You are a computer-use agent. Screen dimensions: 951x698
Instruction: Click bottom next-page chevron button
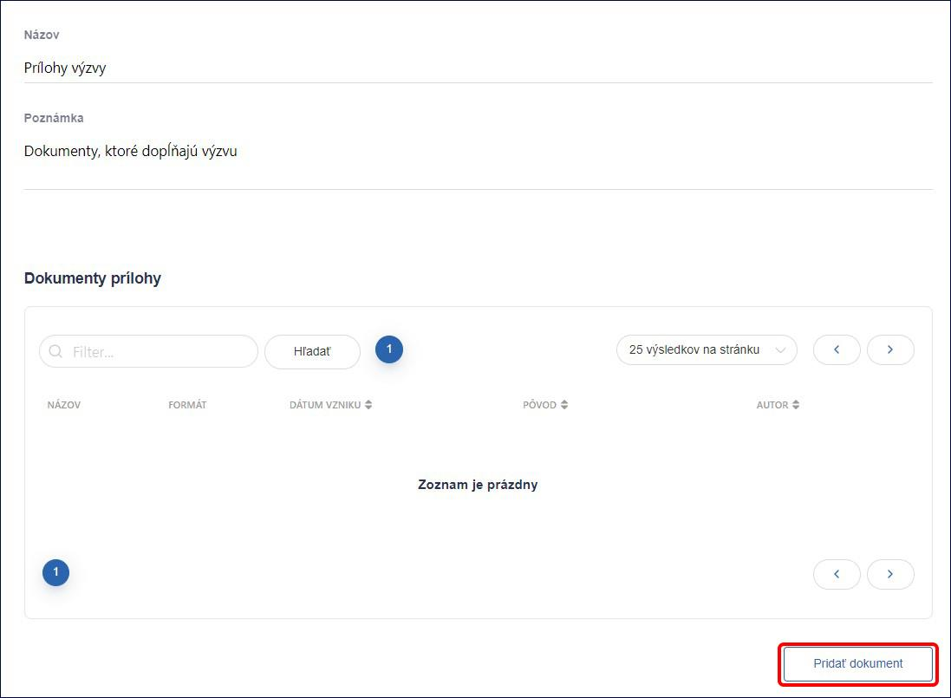point(890,574)
